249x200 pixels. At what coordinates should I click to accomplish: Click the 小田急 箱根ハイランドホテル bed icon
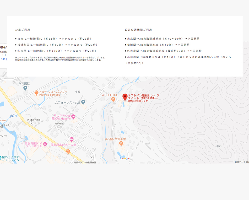coord(45,144)
